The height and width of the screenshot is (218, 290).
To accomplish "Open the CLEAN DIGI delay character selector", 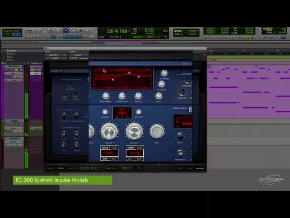I will [89, 168].
